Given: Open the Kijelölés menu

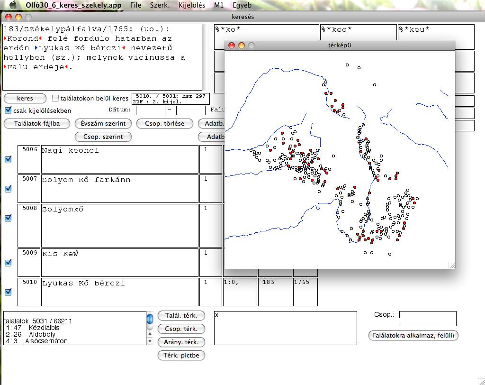Looking at the screenshot, I should [x=191, y=5].
